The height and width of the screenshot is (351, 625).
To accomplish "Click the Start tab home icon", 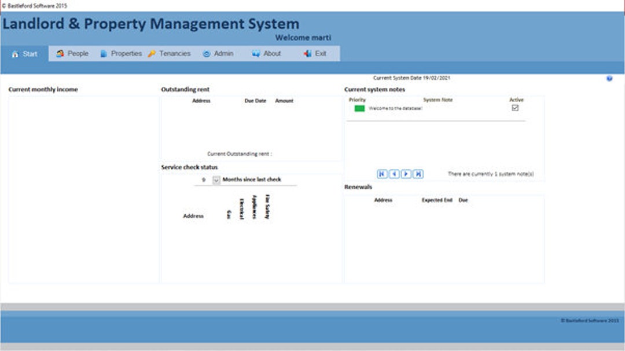I will tap(14, 53).
